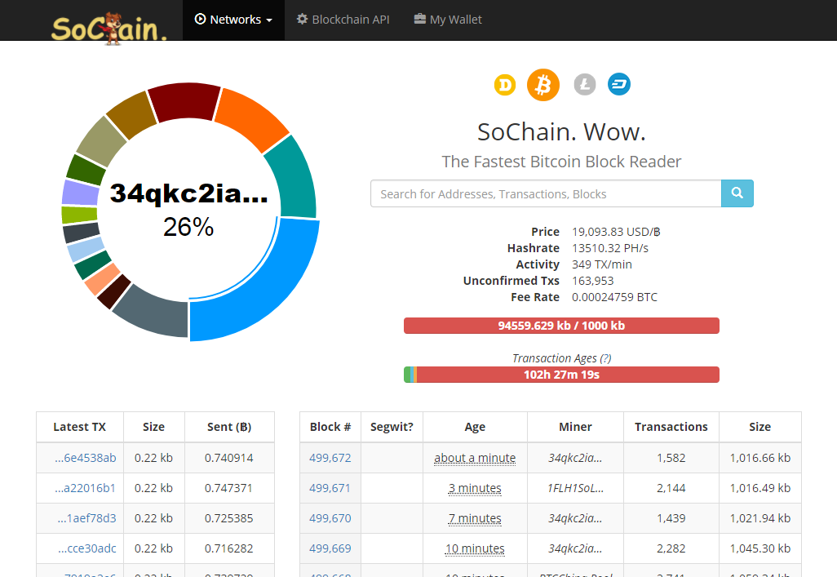
Task: Open block 499,670
Action: click(x=330, y=518)
